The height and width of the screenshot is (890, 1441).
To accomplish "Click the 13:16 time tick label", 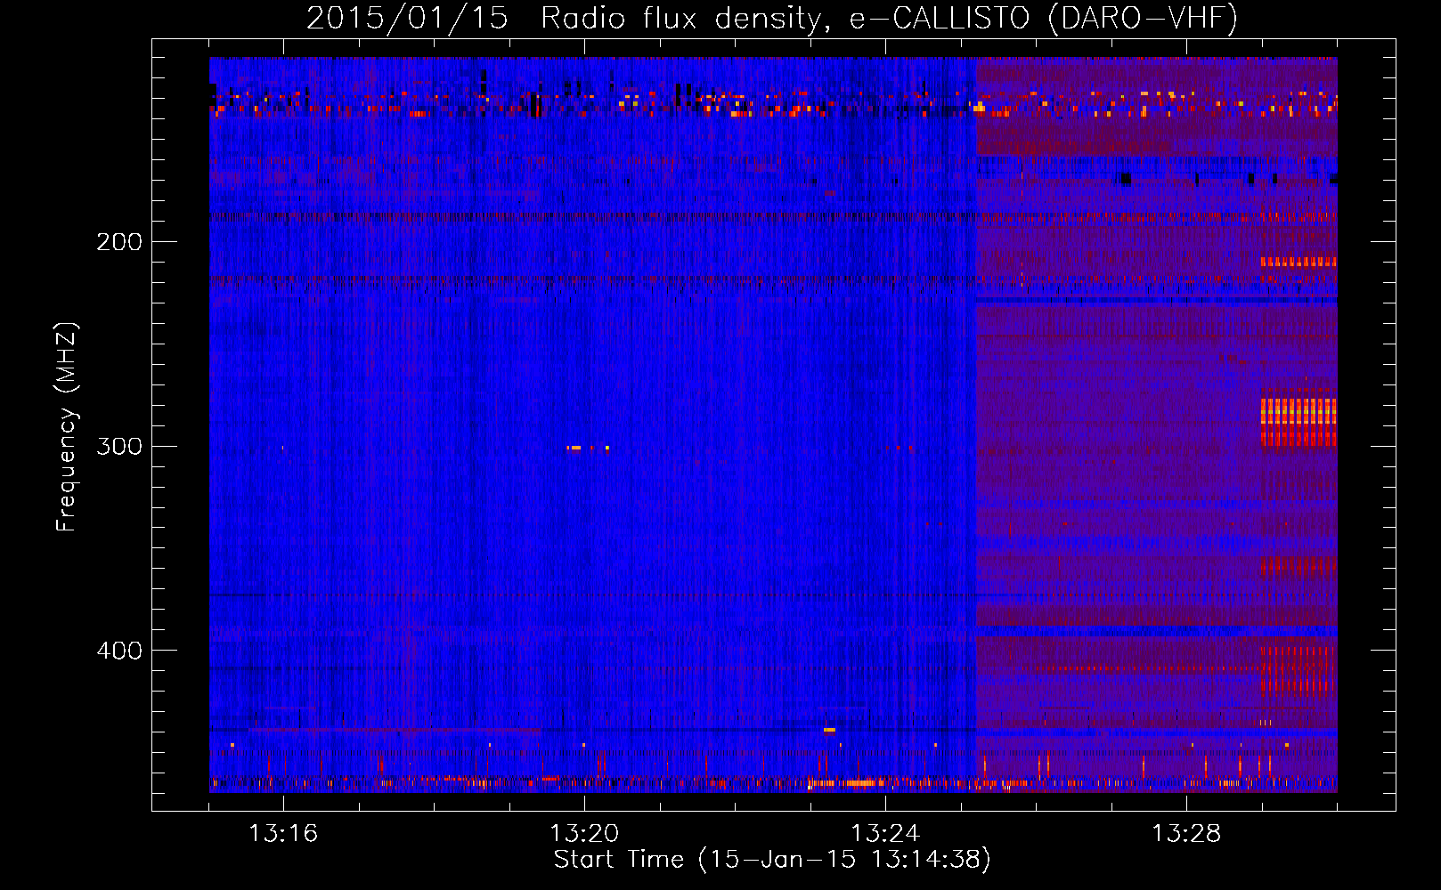I will (283, 834).
